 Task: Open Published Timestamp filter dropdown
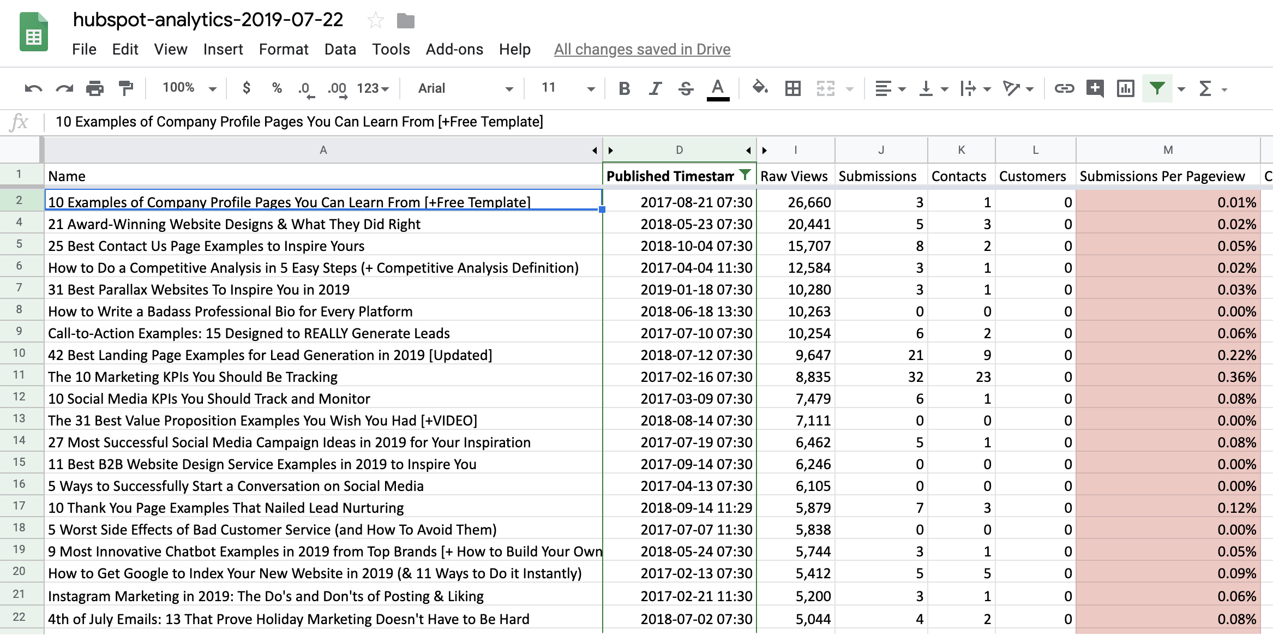[744, 175]
